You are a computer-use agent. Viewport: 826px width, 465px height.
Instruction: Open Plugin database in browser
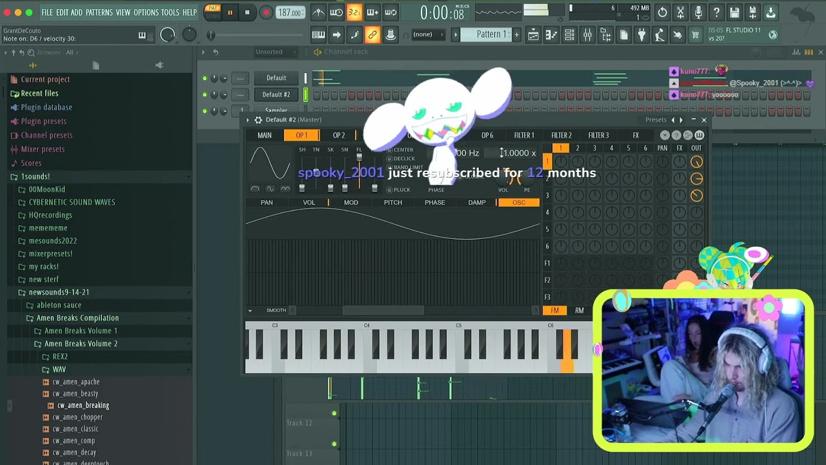click(x=46, y=107)
